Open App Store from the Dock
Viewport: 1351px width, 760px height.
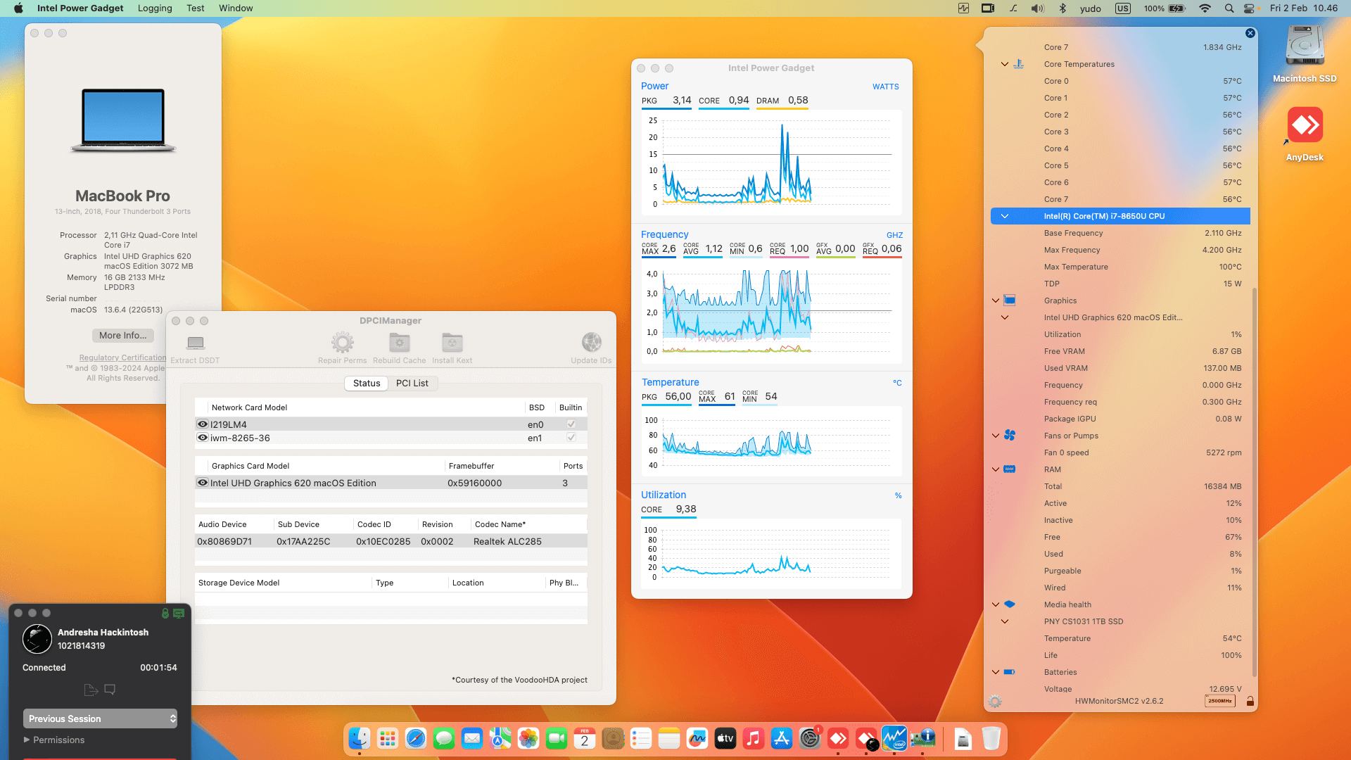[x=782, y=738]
